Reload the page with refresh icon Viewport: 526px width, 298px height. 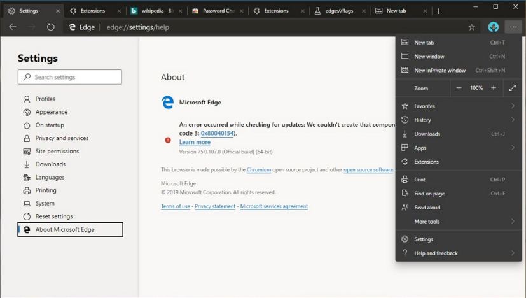[51, 27]
